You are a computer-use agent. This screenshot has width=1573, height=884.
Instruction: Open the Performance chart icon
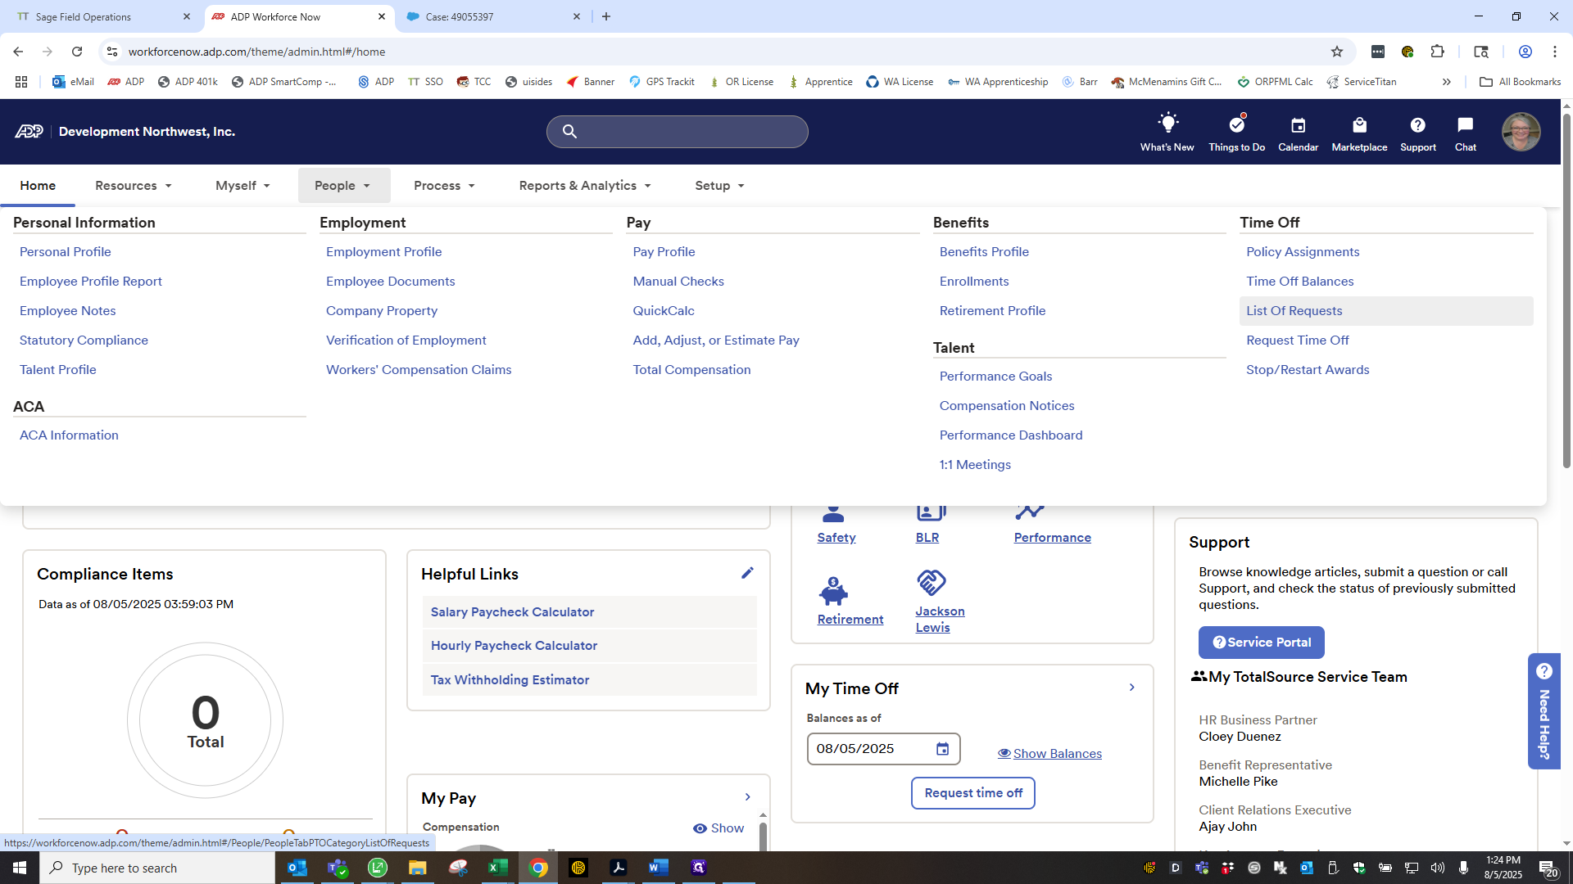pyautogui.click(x=1030, y=512)
